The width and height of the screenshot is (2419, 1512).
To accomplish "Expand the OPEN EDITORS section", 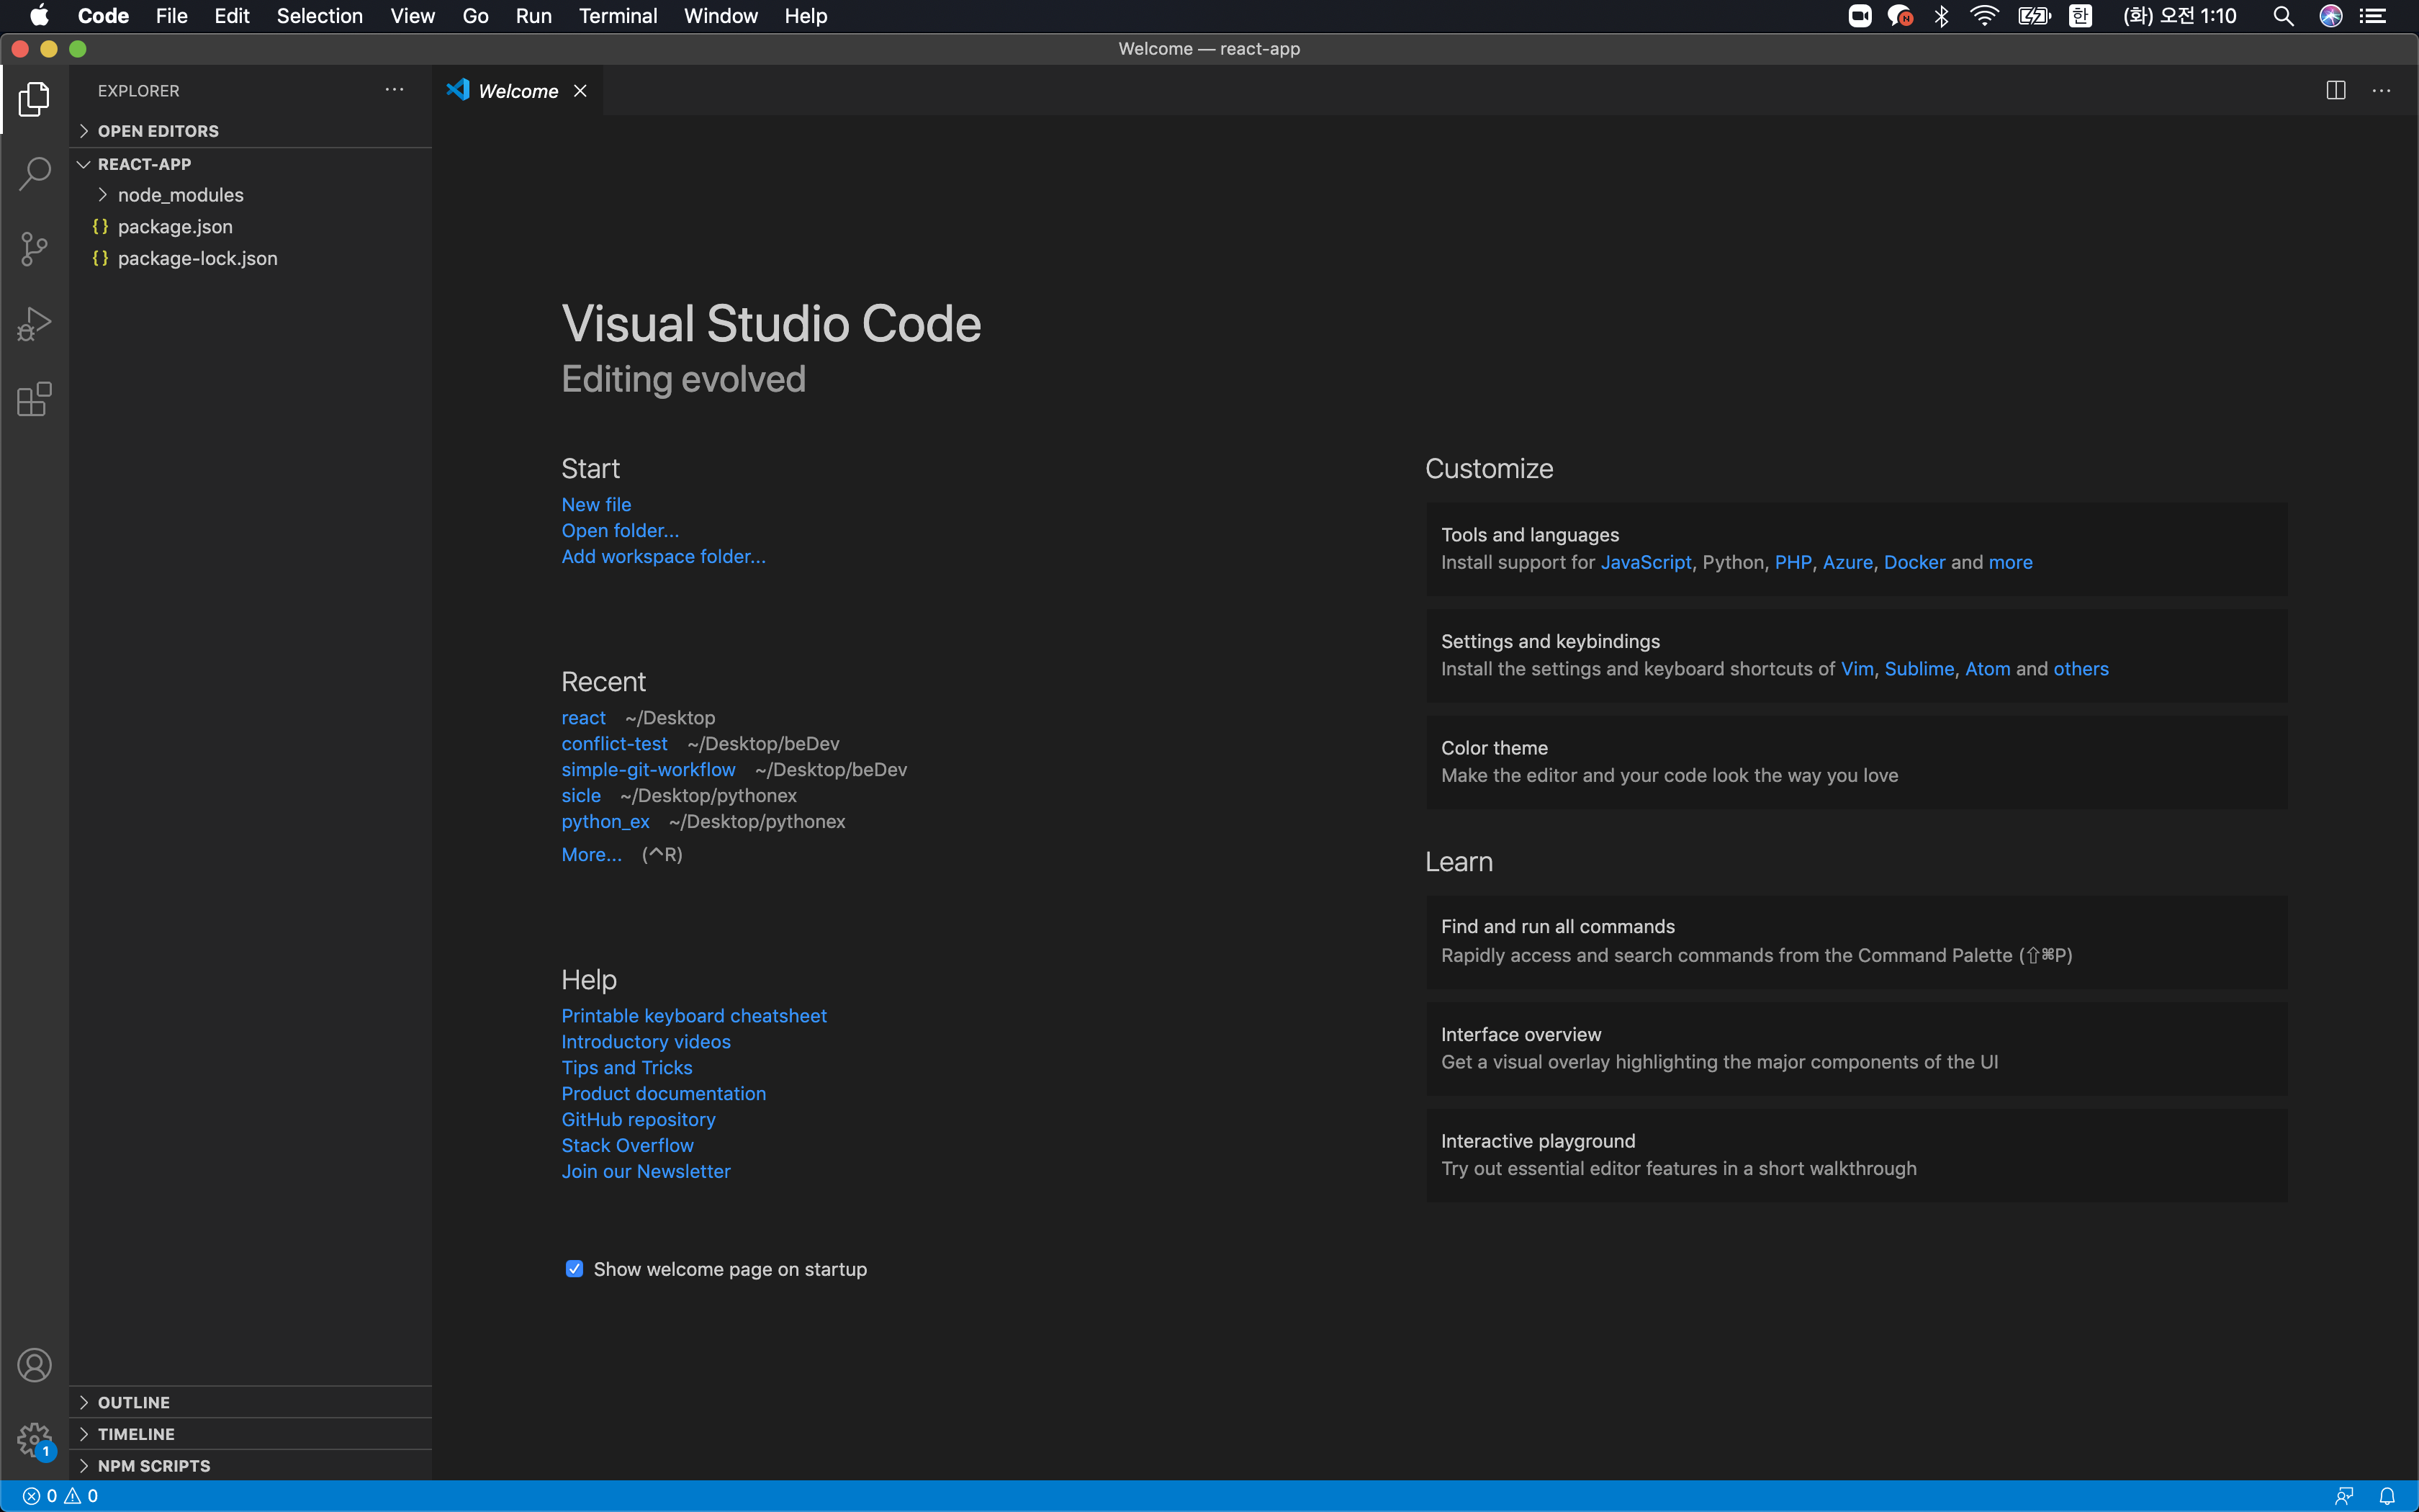I will [158, 131].
